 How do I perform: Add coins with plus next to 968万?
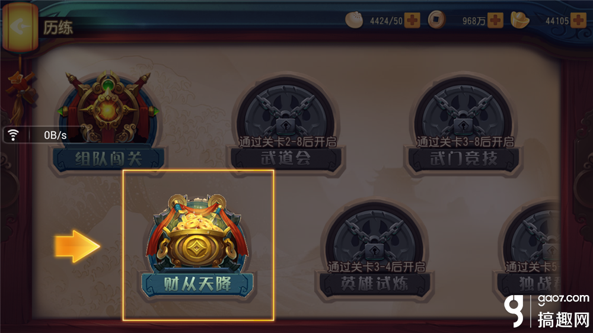(x=495, y=20)
